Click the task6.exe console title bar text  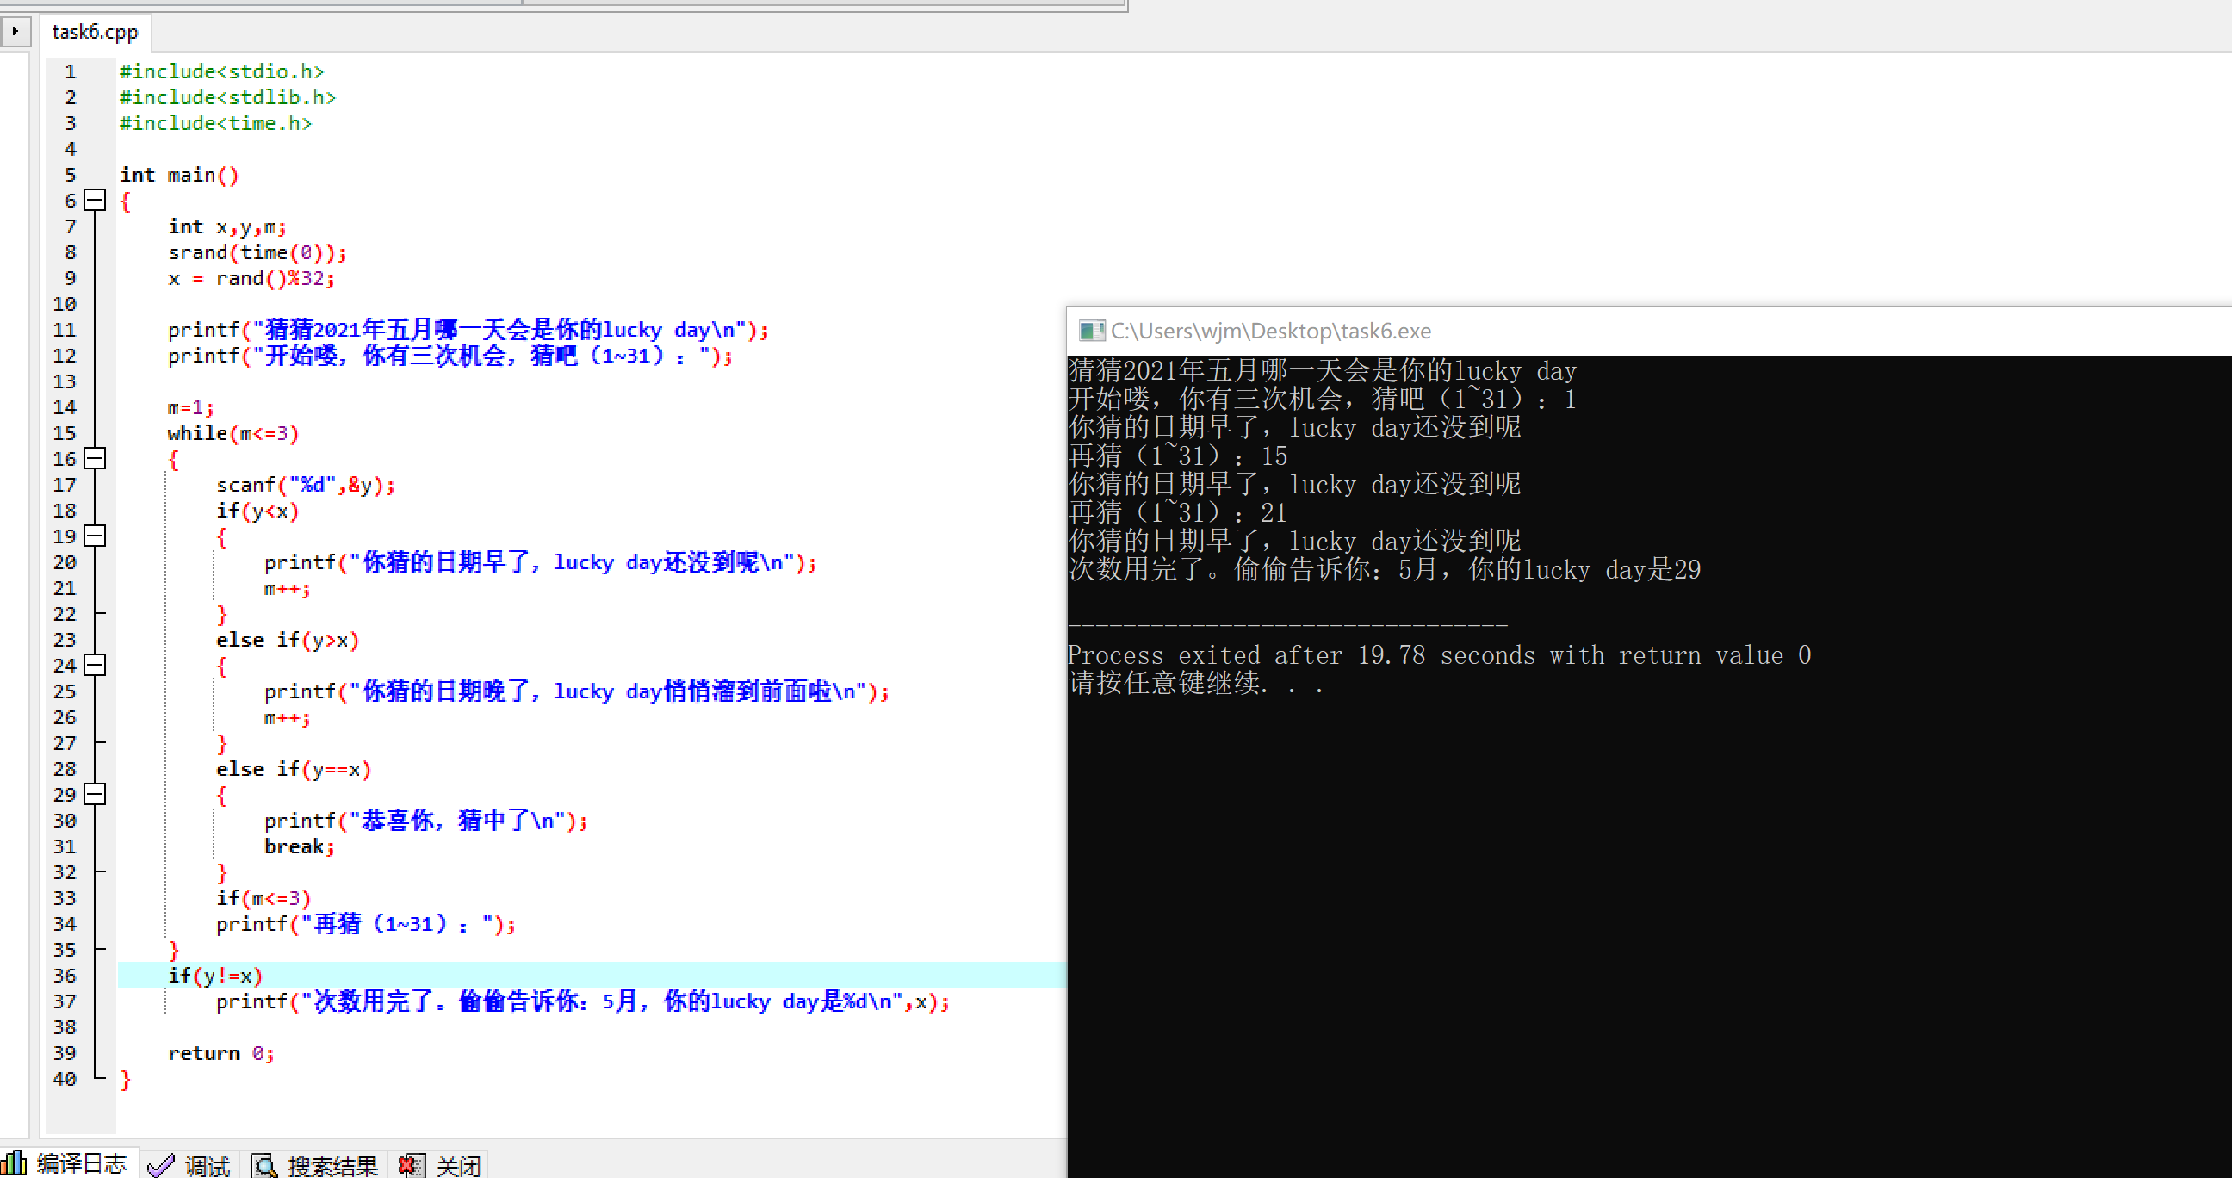pyautogui.click(x=1270, y=331)
